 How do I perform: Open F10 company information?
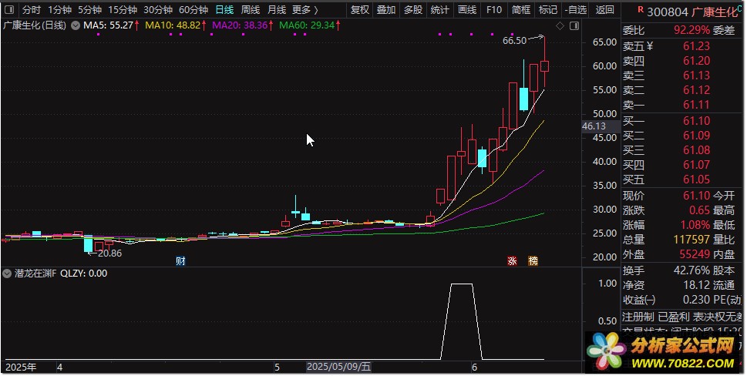(x=494, y=9)
